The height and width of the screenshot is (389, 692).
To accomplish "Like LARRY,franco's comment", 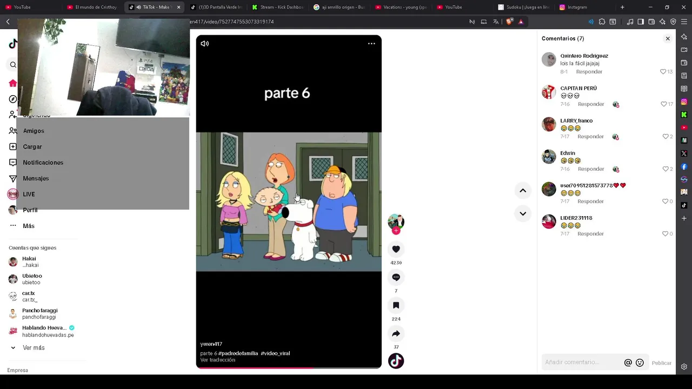I will 666,136.
